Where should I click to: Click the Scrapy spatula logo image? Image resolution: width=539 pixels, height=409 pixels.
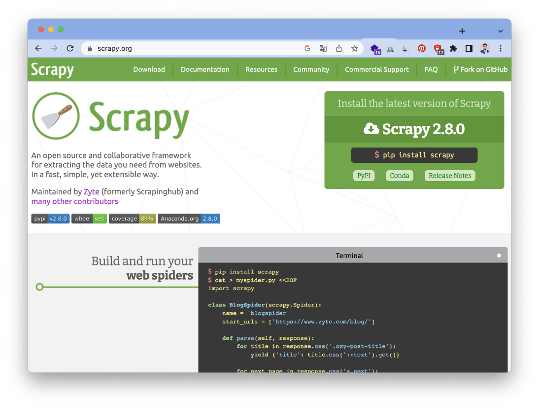[56, 116]
